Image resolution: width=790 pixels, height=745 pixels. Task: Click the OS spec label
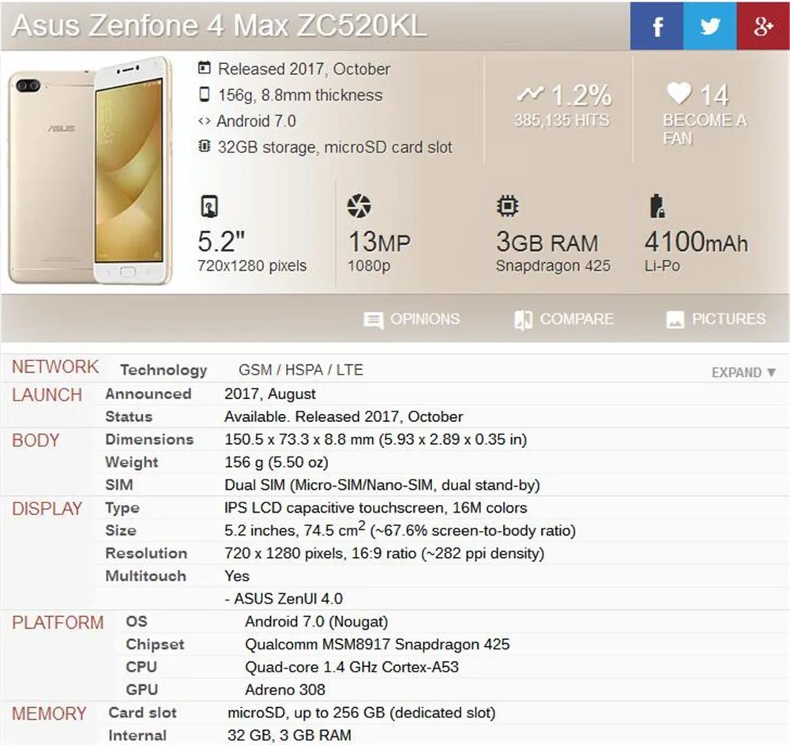tap(137, 622)
